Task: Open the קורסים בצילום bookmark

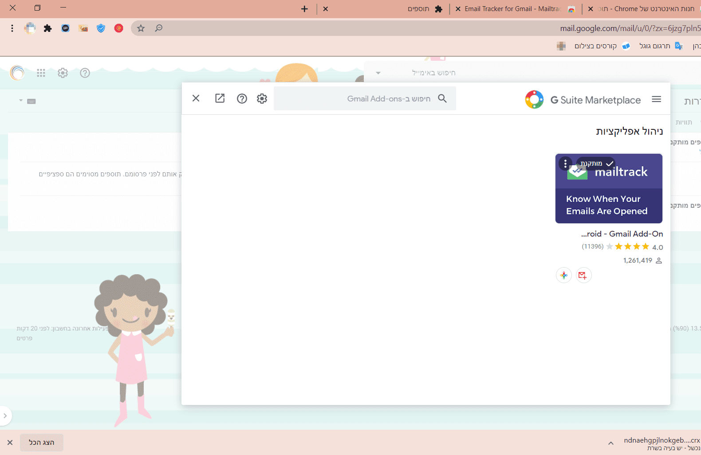Action: [x=602, y=46]
